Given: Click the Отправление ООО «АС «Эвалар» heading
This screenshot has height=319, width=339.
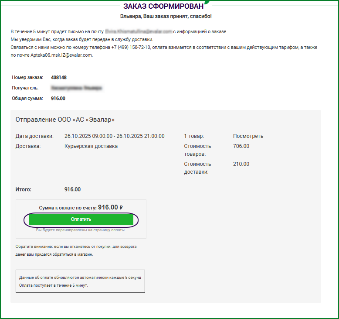Looking at the screenshot, I should pyautogui.click(x=65, y=120).
